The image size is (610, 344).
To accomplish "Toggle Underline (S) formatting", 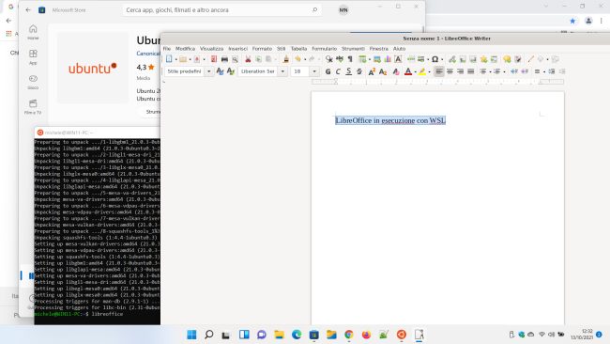I will tap(348, 71).
